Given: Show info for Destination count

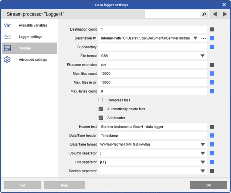Looking at the screenshot, I should click(x=212, y=29).
